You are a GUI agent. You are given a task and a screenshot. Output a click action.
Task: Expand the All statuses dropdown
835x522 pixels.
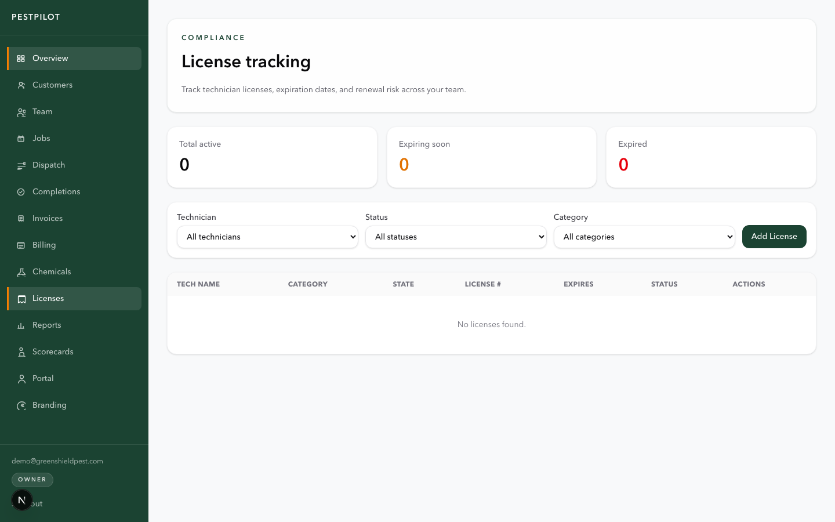(456, 237)
